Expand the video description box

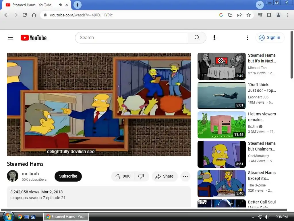click(x=99, y=197)
